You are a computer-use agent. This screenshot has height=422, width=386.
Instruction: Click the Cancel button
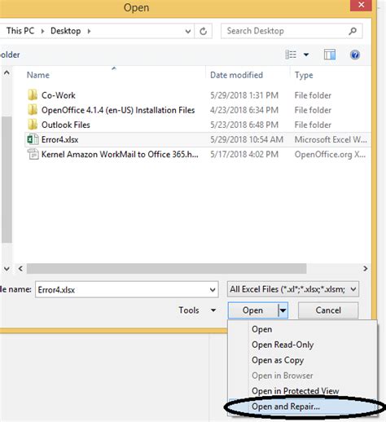(328, 310)
